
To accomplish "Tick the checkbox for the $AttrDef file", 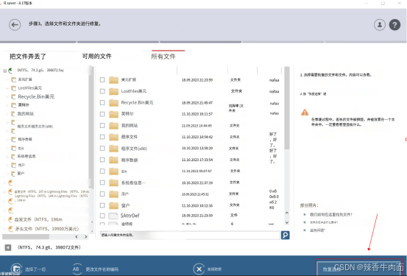I will click(102, 216).
